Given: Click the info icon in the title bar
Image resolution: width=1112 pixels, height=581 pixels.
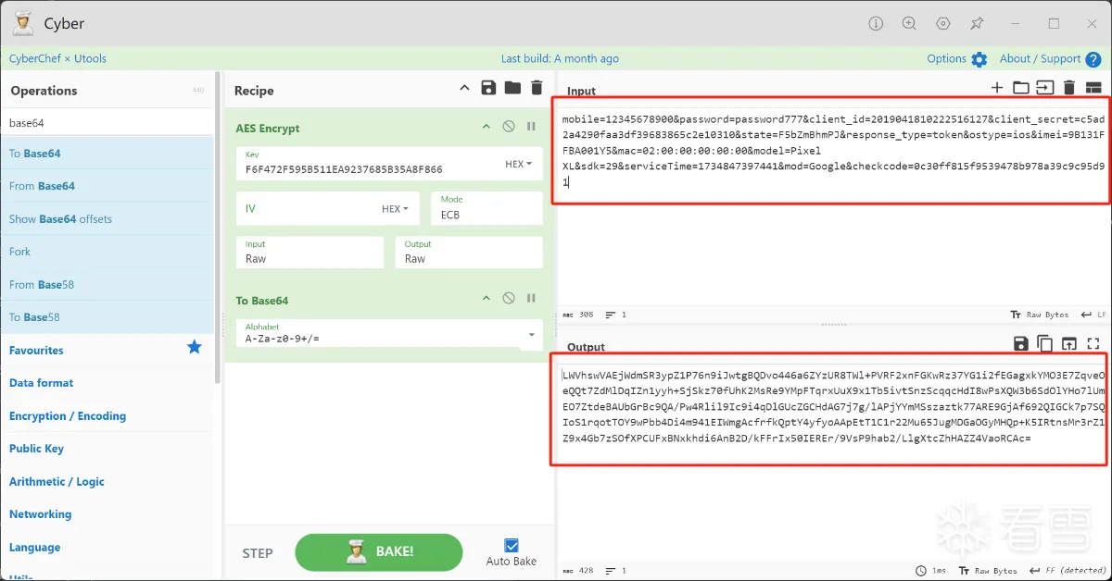Looking at the screenshot, I should (x=876, y=24).
